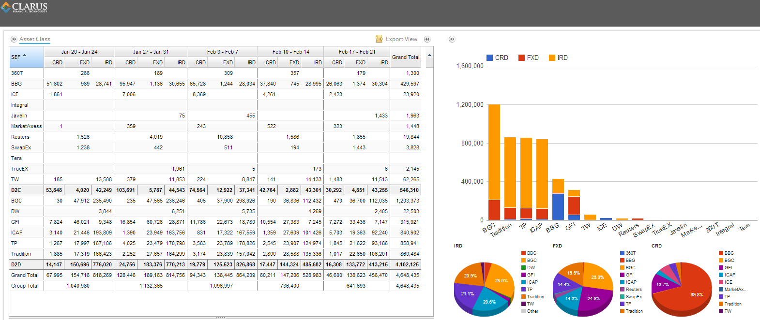Click MarketAx... legend entry in CRD pie
This screenshot has height=320, width=760.
(733, 290)
